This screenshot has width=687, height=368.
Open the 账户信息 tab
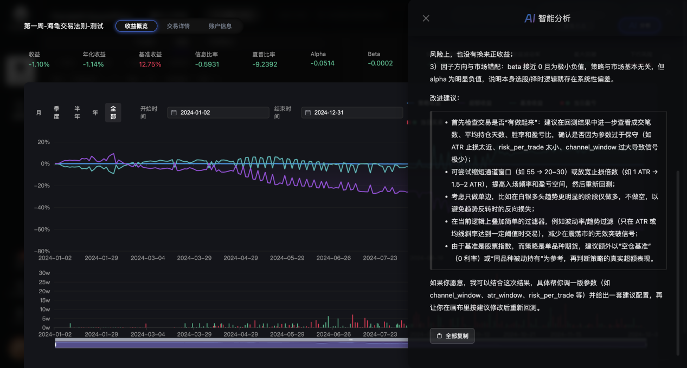(220, 26)
